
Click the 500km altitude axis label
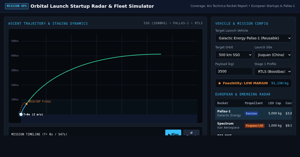pyautogui.click(x=15, y=41)
